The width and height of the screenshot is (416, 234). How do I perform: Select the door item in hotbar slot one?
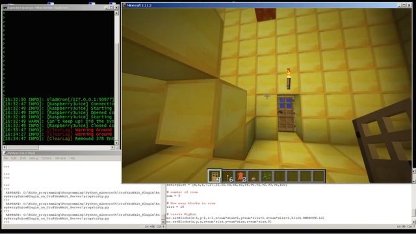pyautogui.click(x=214, y=176)
